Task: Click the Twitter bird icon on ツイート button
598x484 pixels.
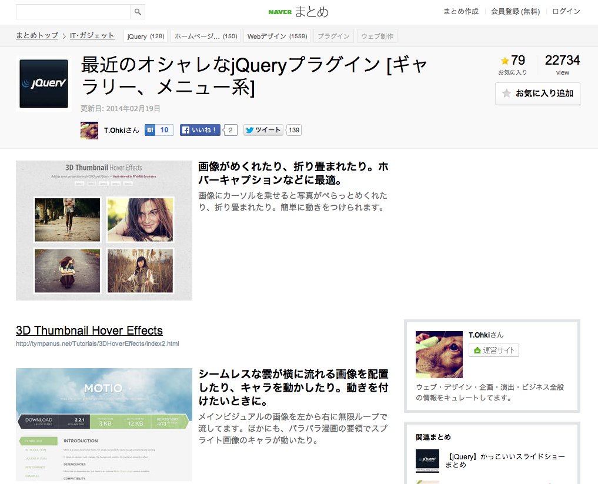Action: (249, 129)
